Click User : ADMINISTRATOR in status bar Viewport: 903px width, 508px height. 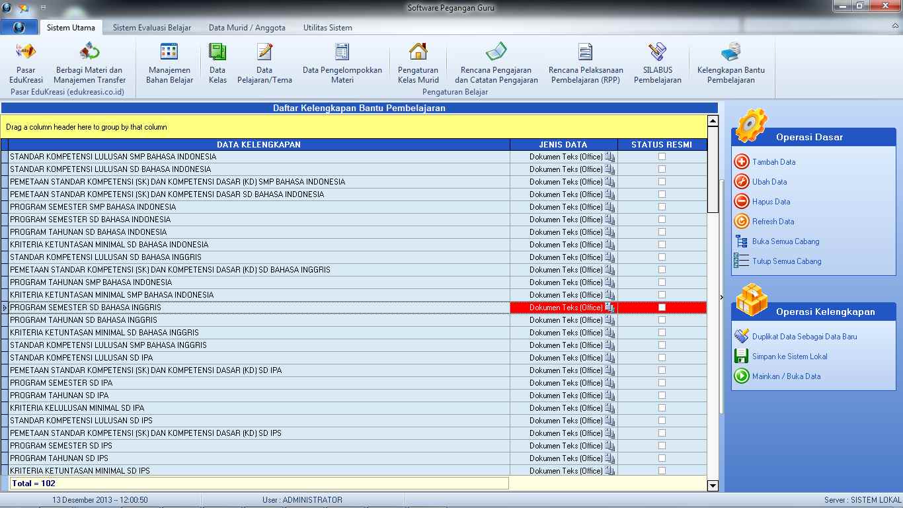tap(302, 500)
